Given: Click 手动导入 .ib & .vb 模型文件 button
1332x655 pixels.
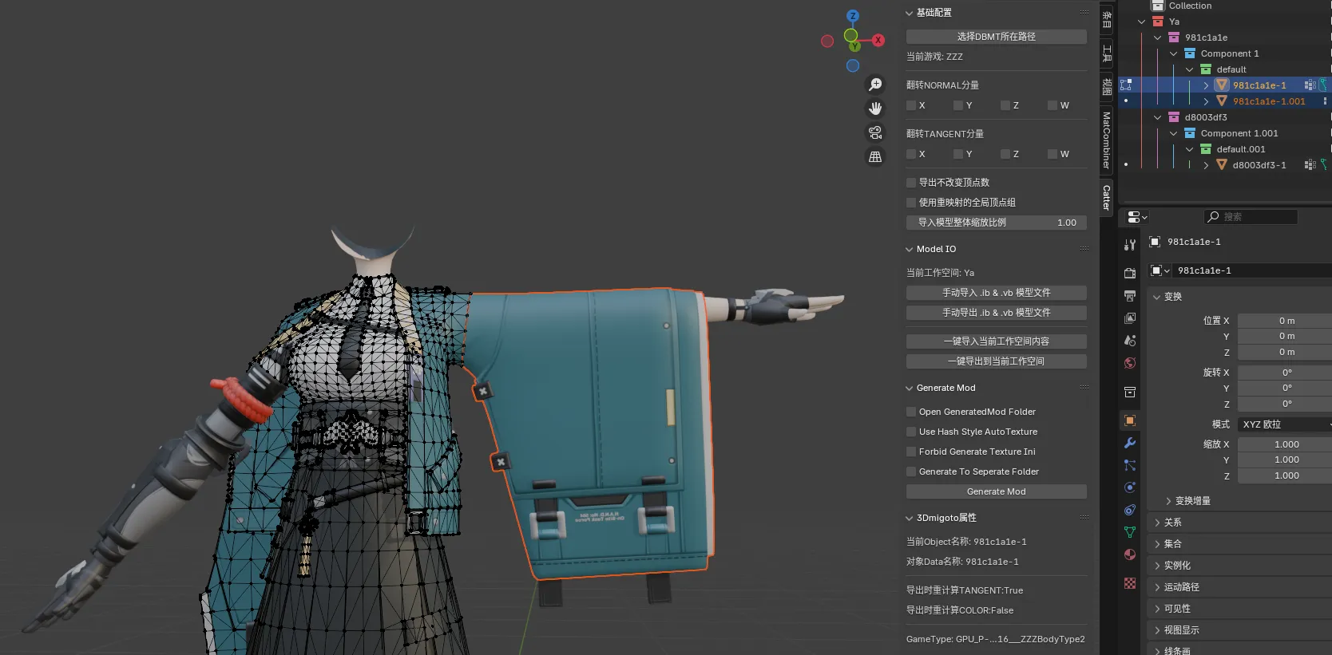Looking at the screenshot, I should (x=996, y=293).
